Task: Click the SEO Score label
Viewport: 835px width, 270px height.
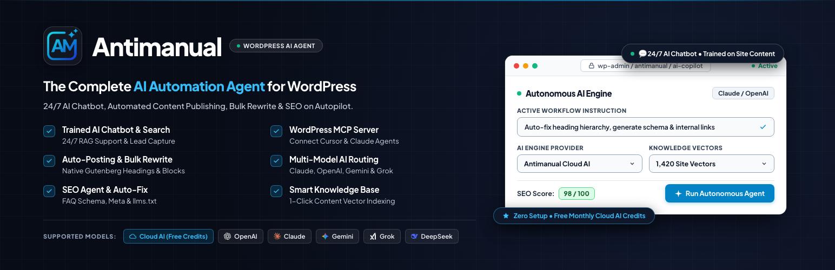Action: point(535,193)
